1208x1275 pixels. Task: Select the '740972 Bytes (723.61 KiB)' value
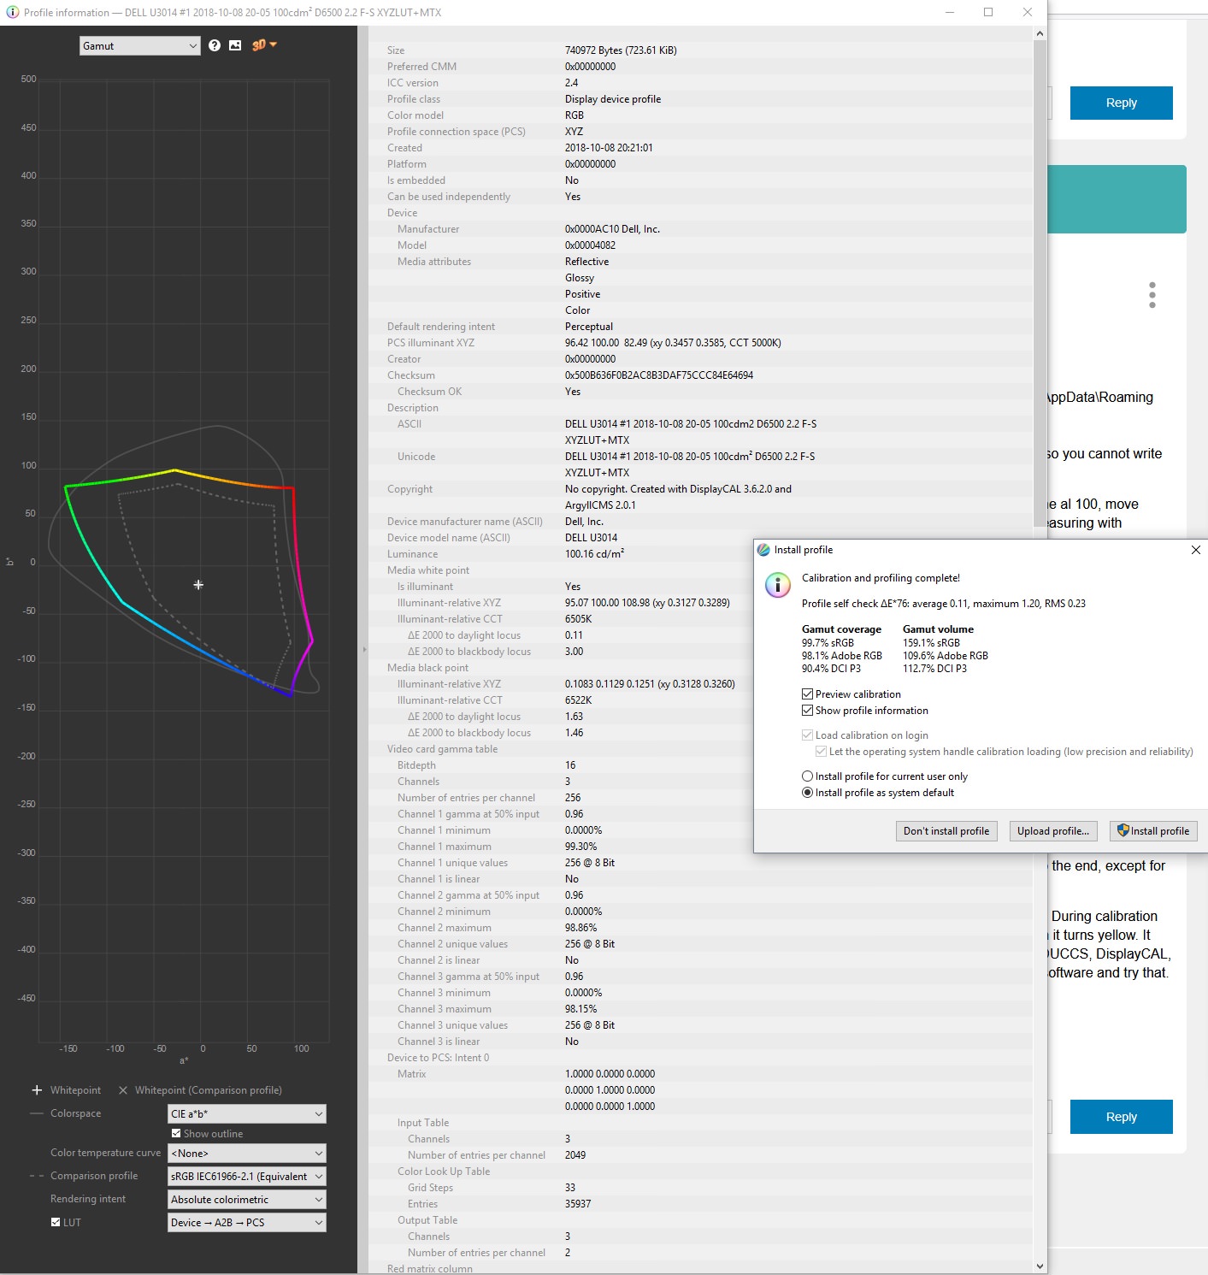pyautogui.click(x=621, y=50)
